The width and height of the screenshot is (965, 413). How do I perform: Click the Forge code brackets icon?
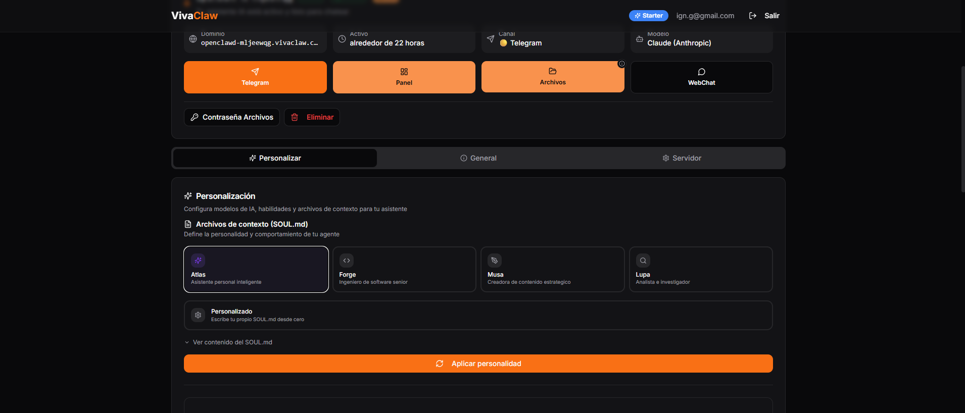(x=347, y=261)
